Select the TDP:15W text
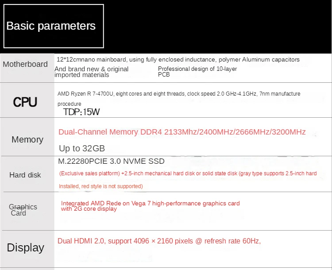The image size is (332, 270). [81, 112]
